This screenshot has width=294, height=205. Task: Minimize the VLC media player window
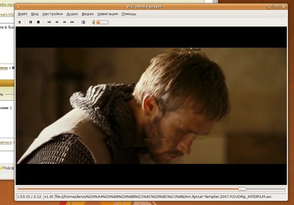tap(269, 6)
